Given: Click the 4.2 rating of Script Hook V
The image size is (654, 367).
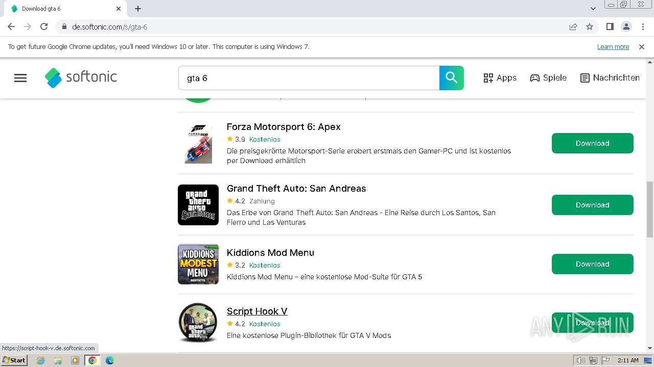Looking at the screenshot, I should 240,324.
